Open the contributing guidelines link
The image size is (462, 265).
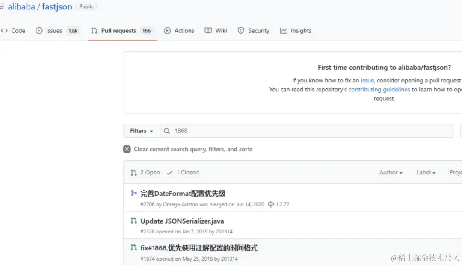(379, 89)
